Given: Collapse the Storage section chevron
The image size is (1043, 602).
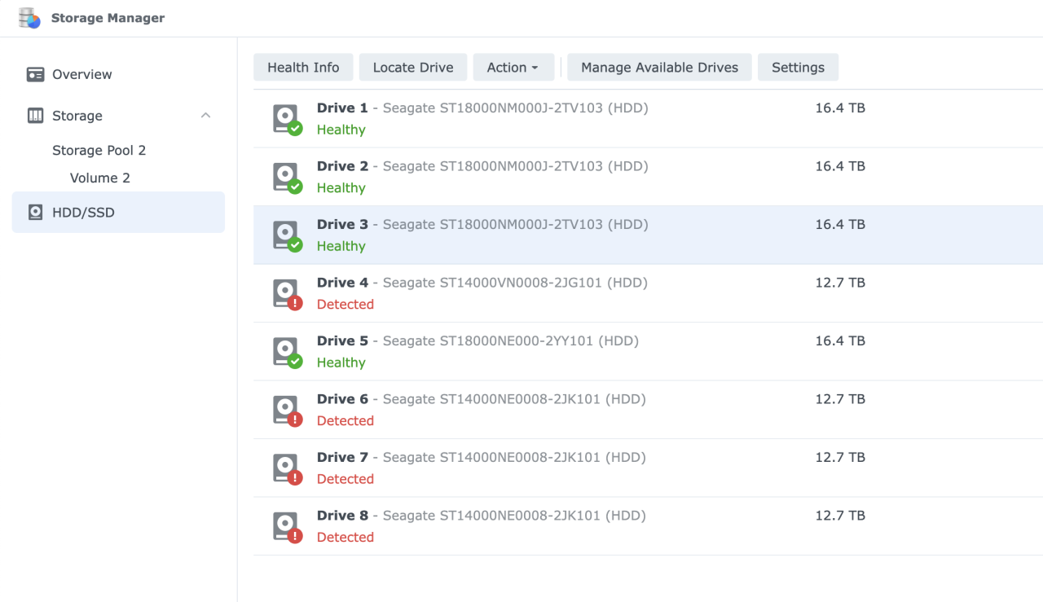Looking at the screenshot, I should [x=205, y=116].
